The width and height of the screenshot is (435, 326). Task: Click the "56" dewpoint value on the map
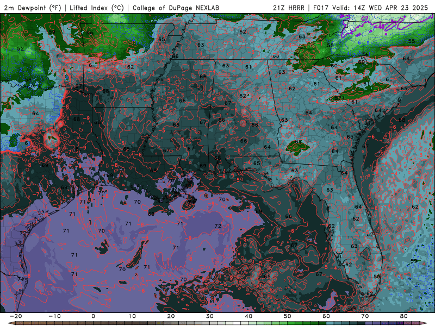[x=365, y=54]
